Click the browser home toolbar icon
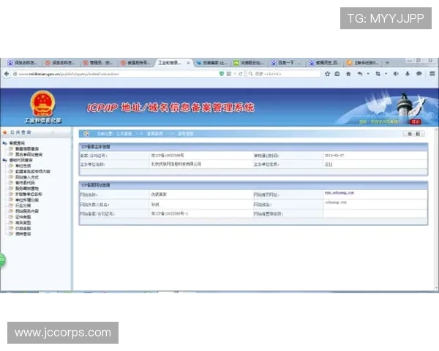This screenshot has height=351, width=439. tap(347, 74)
